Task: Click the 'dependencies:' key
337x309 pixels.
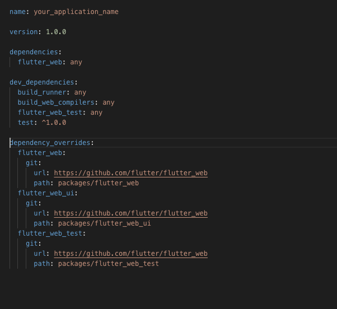Action: pyautogui.click(x=35, y=52)
